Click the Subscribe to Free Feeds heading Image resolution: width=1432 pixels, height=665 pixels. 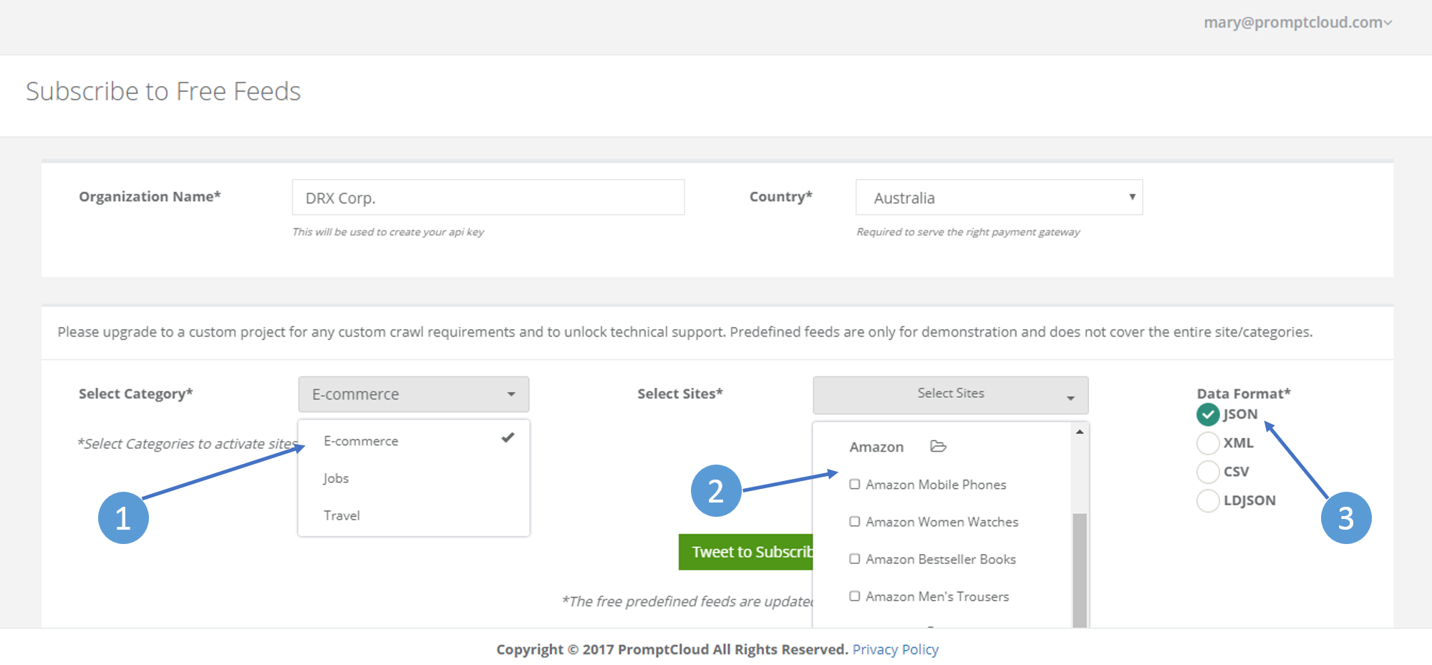pyautogui.click(x=163, y=92)
